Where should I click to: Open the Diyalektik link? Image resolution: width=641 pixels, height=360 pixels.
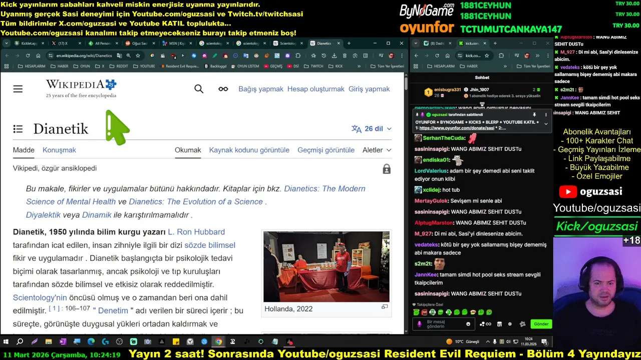tap(43, 214)
